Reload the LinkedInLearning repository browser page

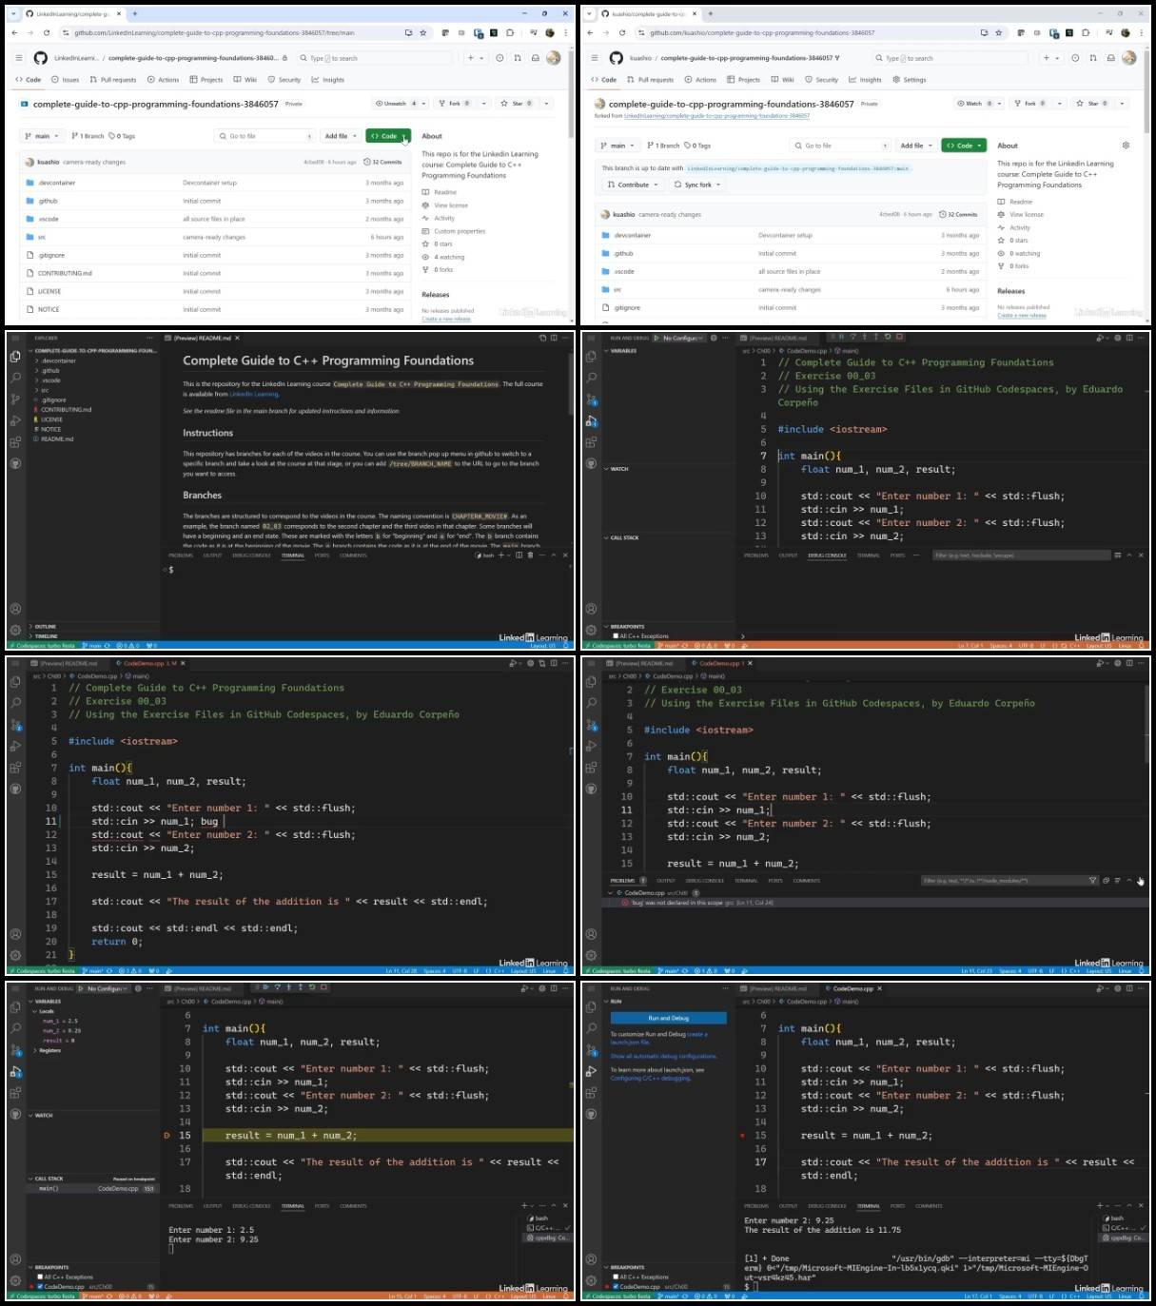click(x=47, y=32)
